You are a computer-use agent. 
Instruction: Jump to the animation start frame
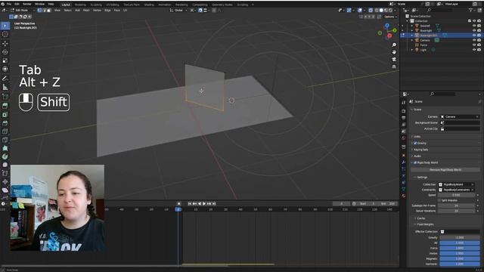(190, 203)
